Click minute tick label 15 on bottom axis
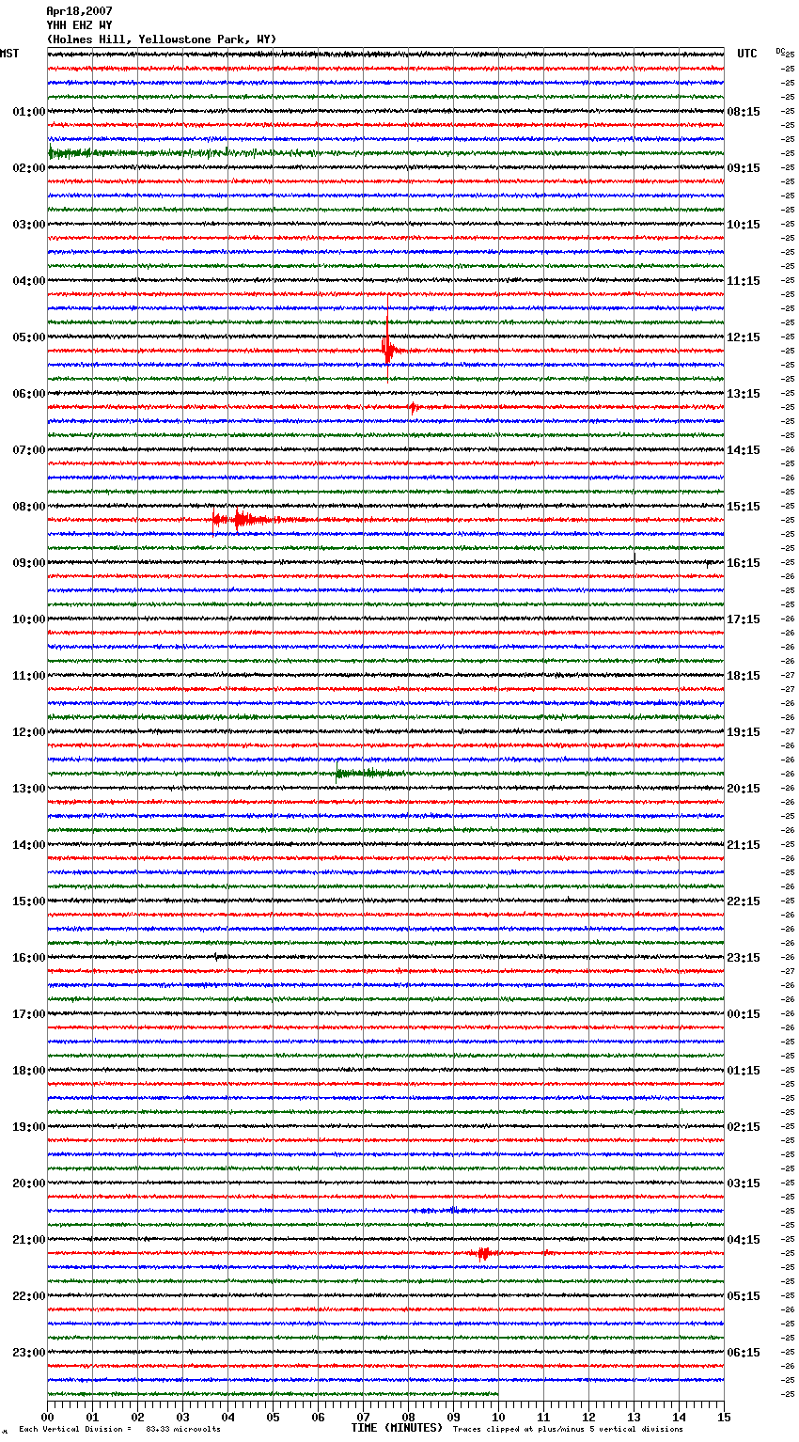This screenshot has height=1442, width=799. 724,1417
